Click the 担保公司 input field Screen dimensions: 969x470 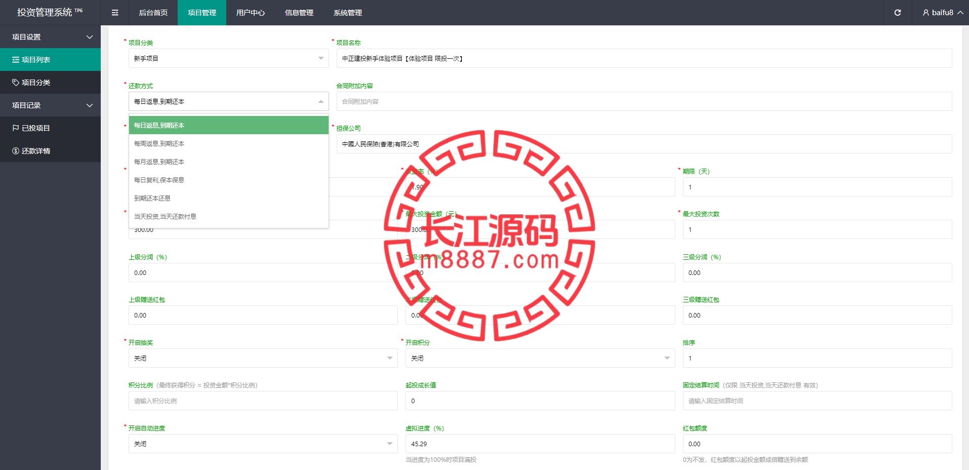pyautogui.click(x=644, y=144)
